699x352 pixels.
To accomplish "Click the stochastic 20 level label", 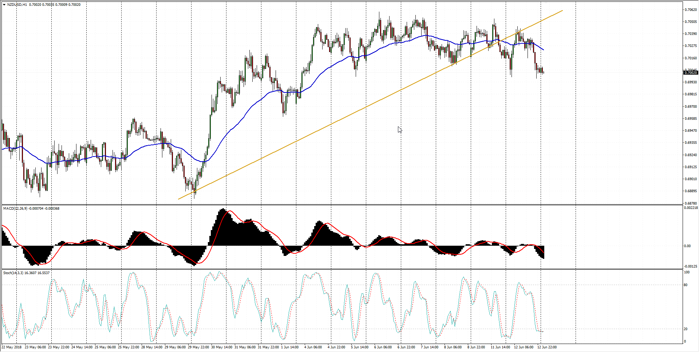I will [686, 329].
